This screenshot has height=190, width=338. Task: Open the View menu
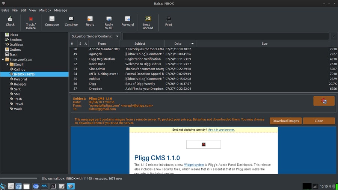(x=33, y=10)
